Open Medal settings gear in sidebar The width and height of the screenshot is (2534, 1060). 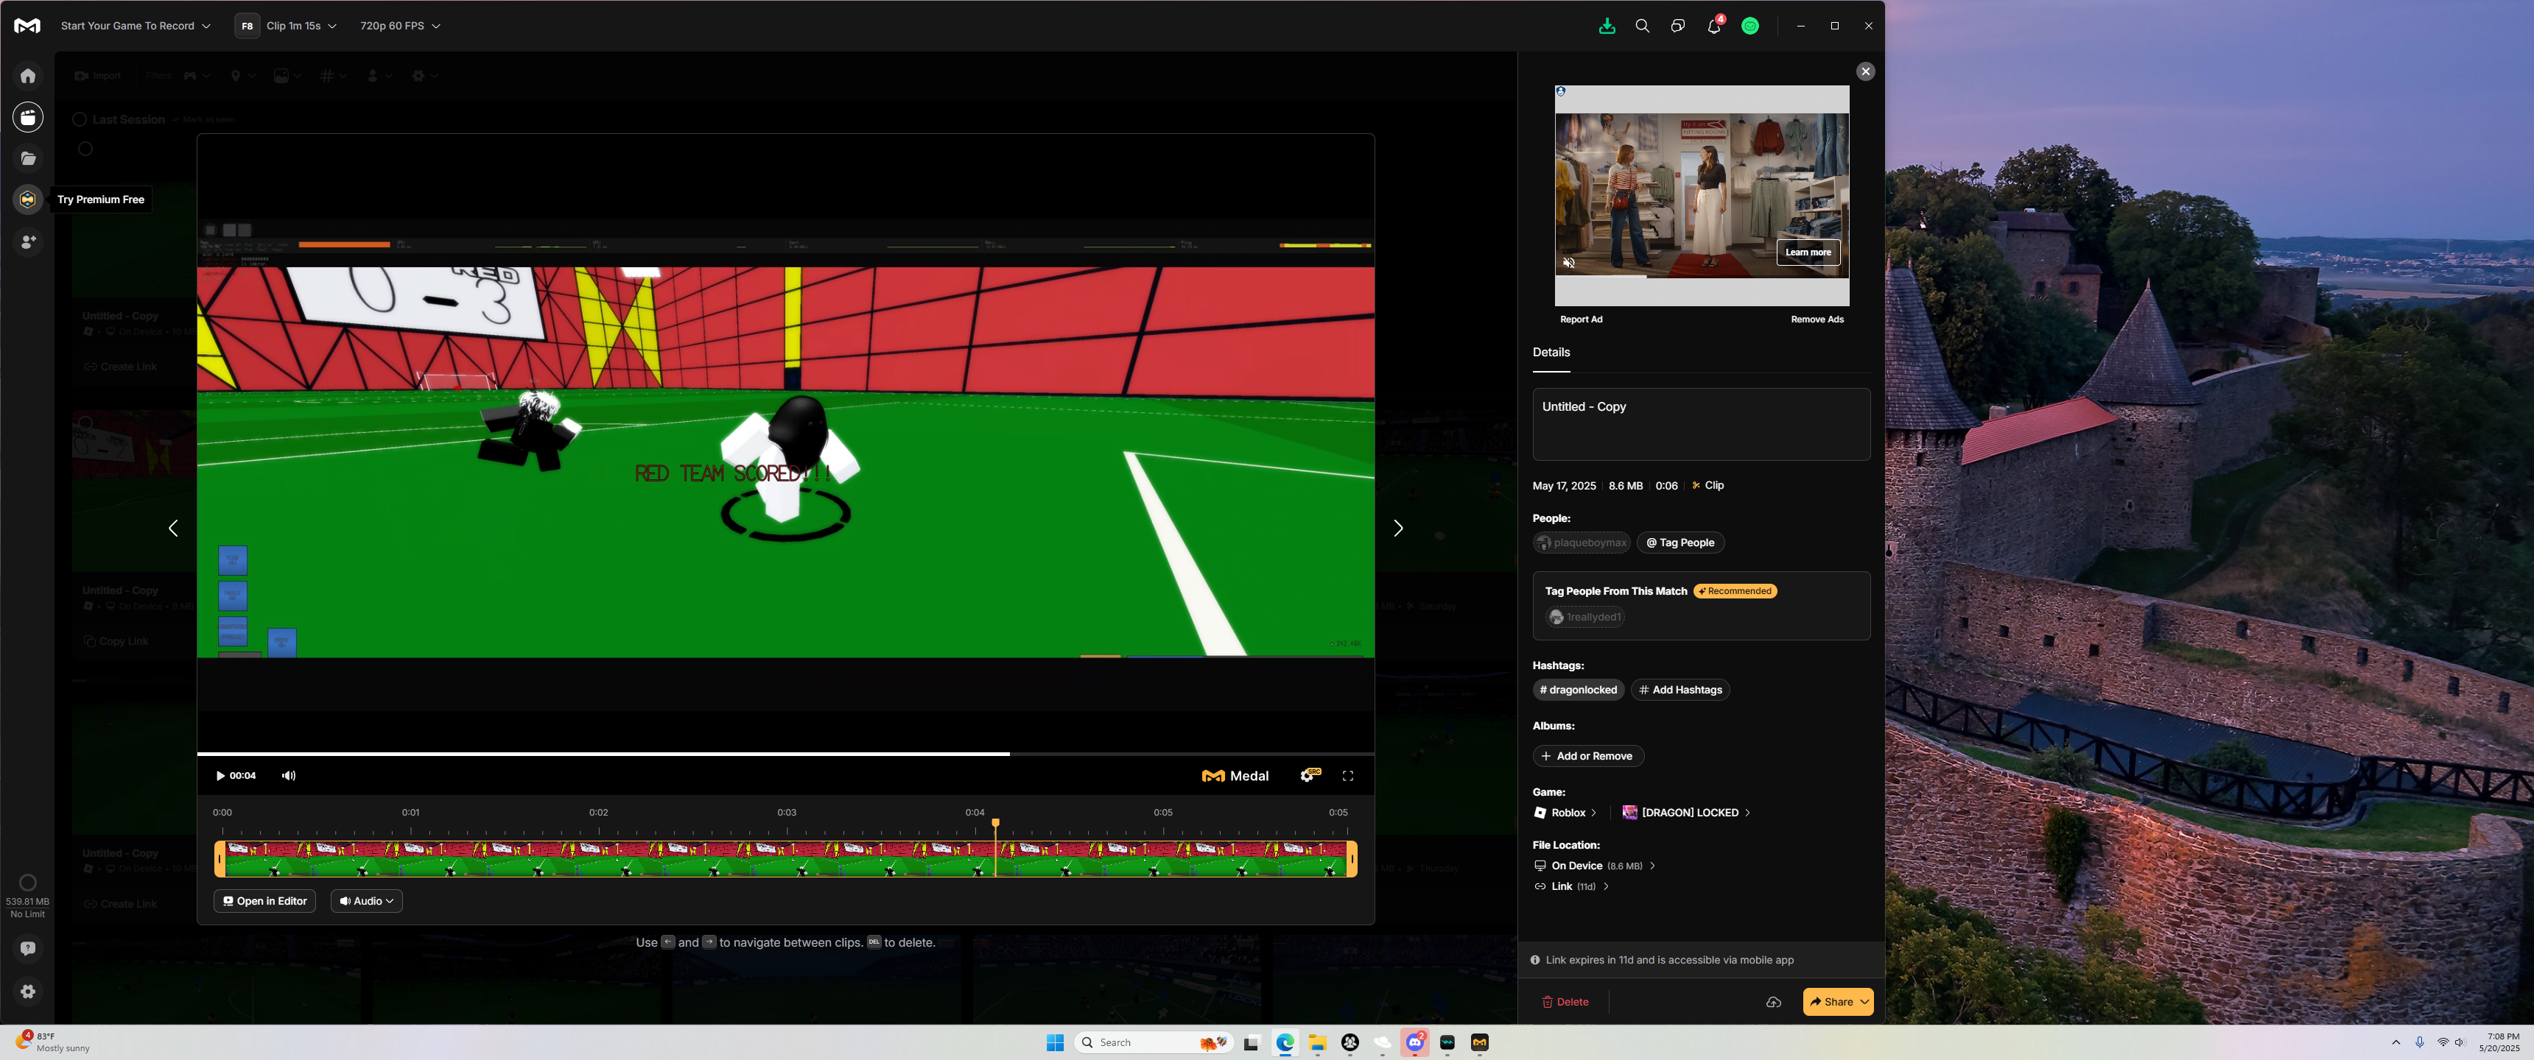tap(27, 991)
